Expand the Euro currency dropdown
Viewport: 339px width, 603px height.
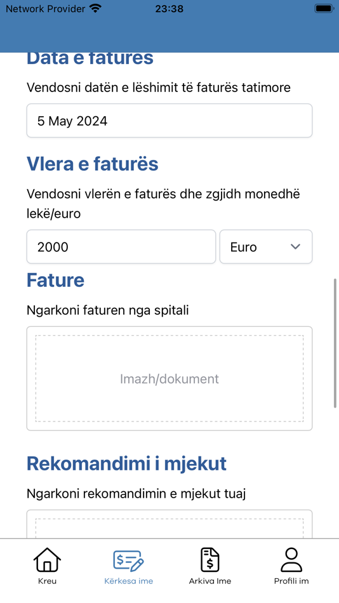266,247
